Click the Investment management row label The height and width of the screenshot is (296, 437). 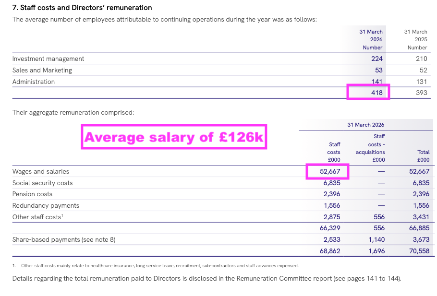[48, 59]
